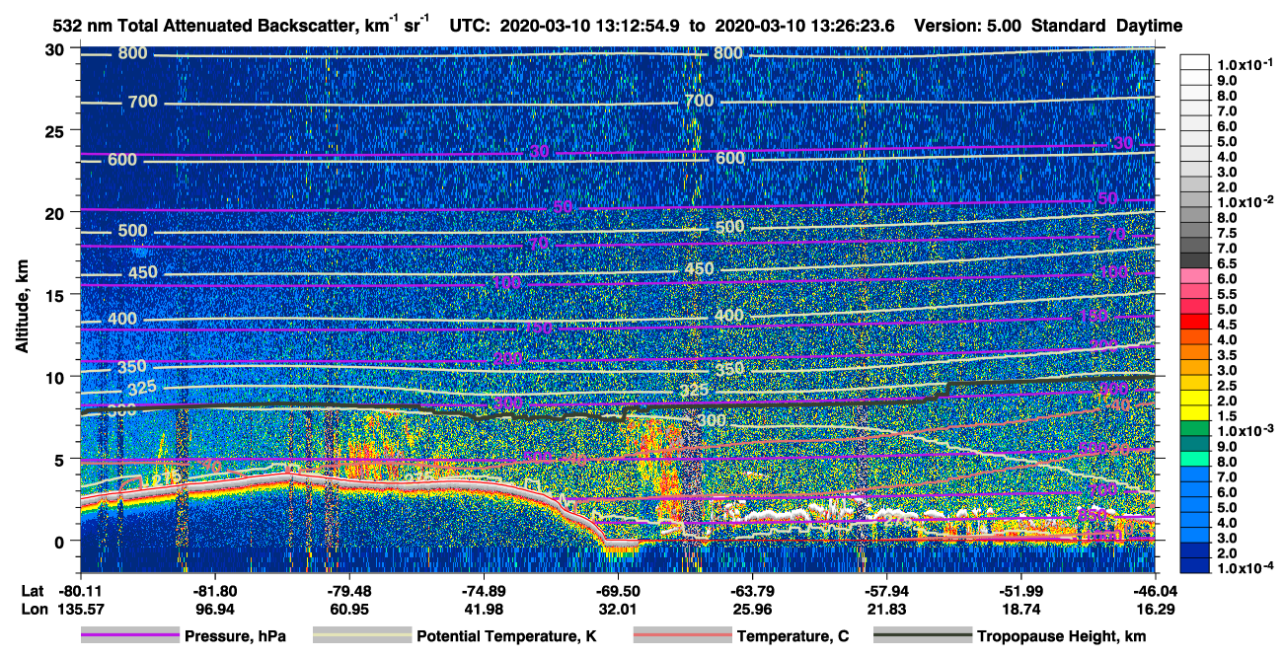
Task: Click the color bar label '2.5'
Action: pos(1228,386)
